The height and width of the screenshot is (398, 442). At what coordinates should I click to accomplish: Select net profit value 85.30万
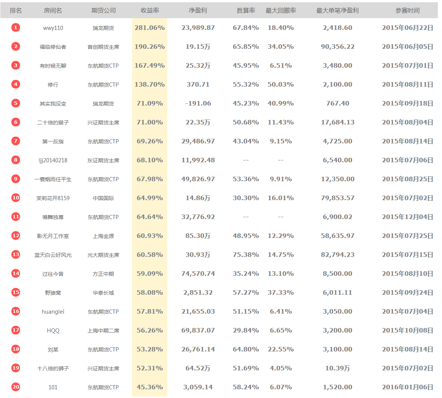click(x=198, y=236)
